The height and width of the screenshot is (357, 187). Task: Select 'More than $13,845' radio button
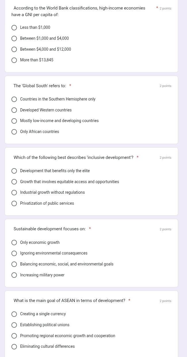[14, 60]
